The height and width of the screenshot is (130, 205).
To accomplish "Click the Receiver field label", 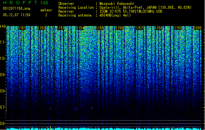I will (66, 11).
